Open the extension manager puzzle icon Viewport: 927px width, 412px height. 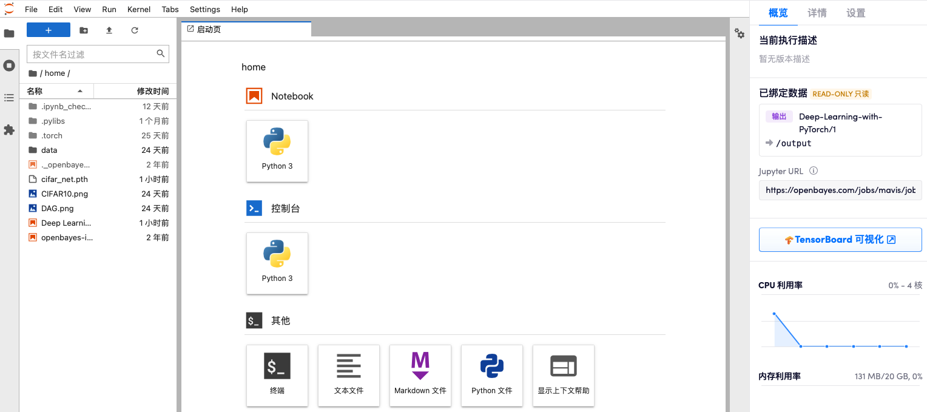point(9,130)
